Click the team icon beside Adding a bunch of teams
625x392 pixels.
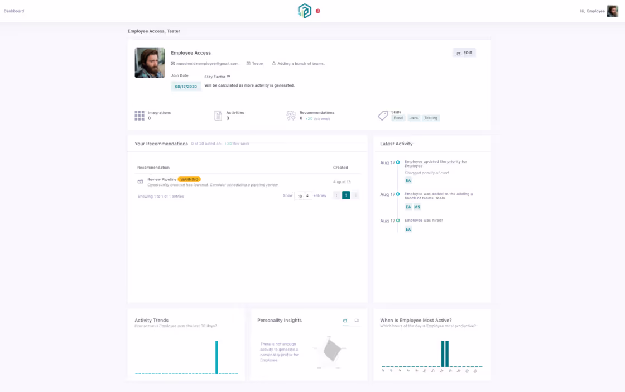[x=274, y=64]
